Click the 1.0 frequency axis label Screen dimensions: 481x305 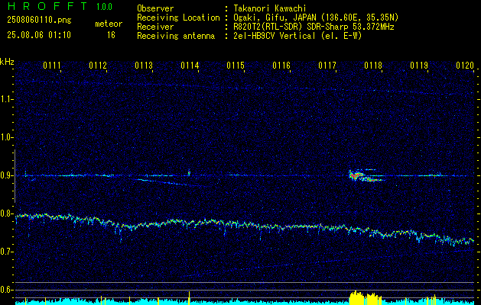7,137
